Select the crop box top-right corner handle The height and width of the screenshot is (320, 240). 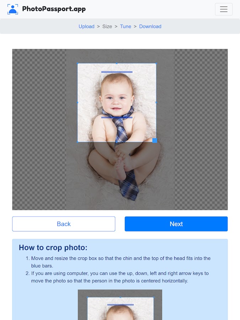[156, 64]
